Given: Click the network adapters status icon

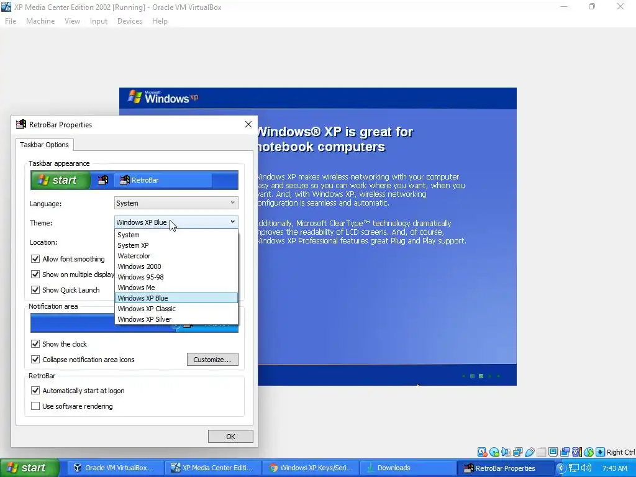Looking at the screenshot, I should point(517,452).
